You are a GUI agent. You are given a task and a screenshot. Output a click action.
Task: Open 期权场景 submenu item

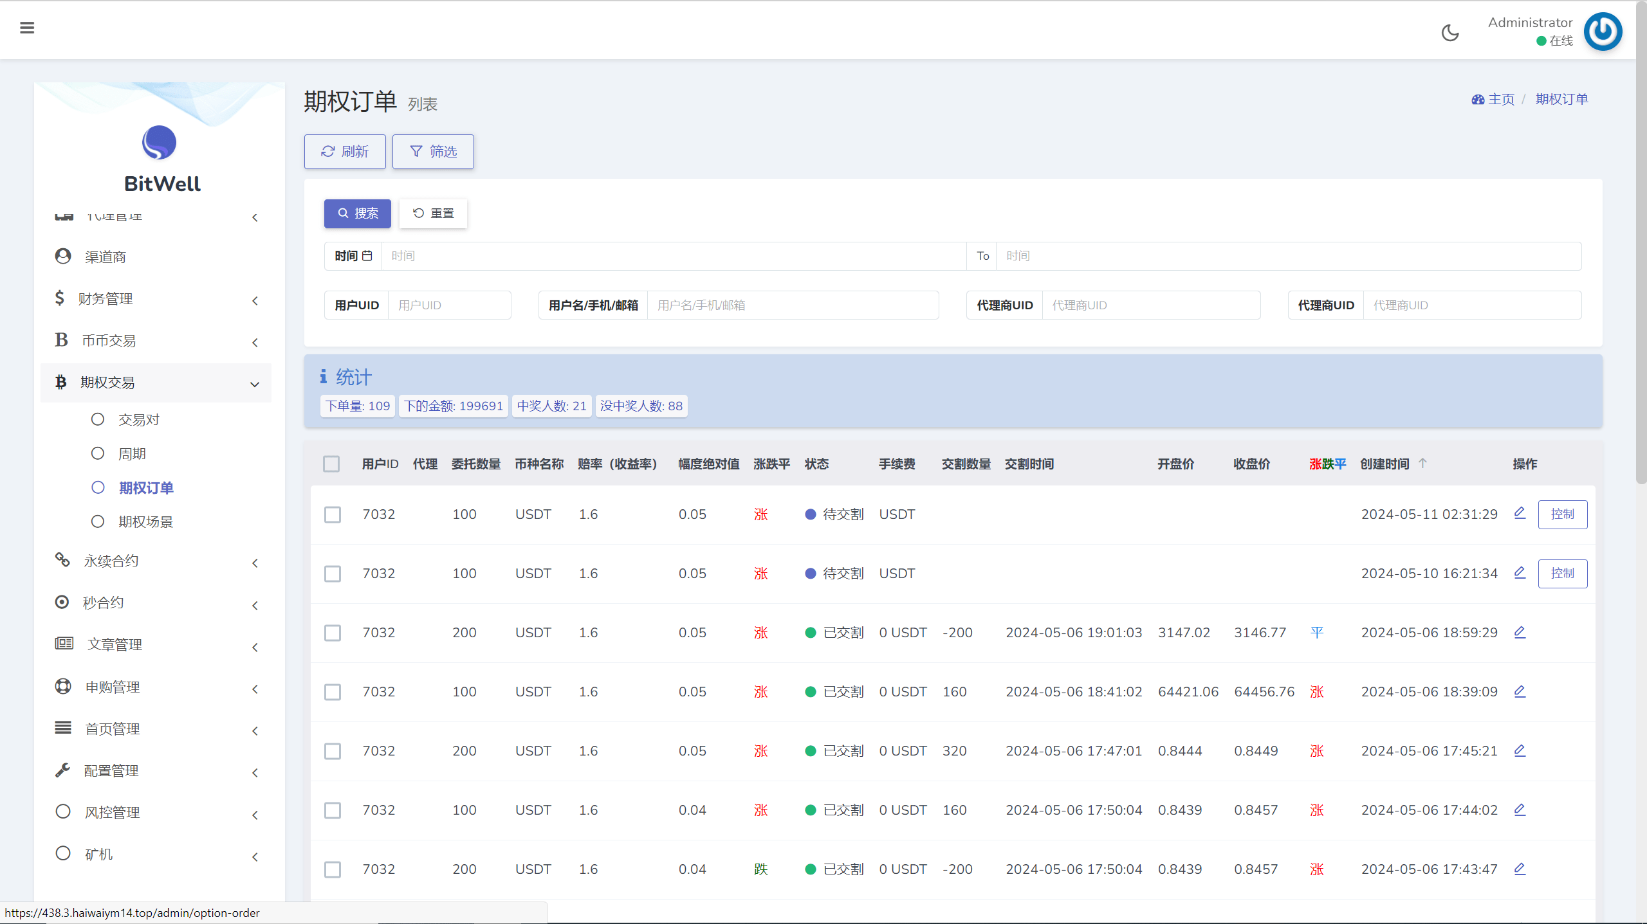145,521
